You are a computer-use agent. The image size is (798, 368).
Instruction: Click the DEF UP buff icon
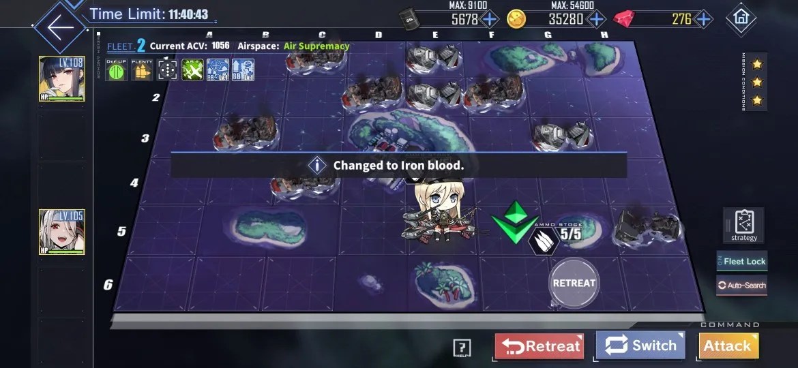(116, 70)
